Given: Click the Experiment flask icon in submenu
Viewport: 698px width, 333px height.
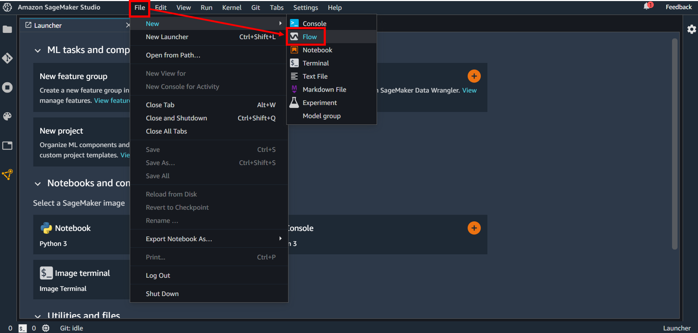Looking at the screenshot, I should 294,103.
